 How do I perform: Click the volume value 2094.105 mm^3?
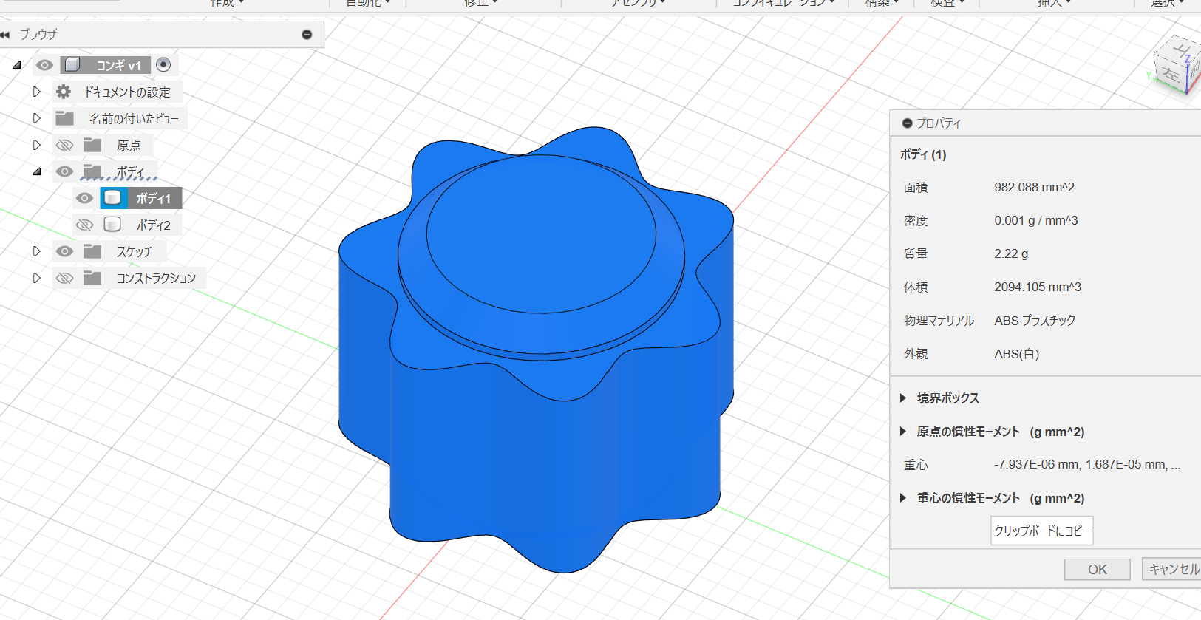click(1038, 287)
